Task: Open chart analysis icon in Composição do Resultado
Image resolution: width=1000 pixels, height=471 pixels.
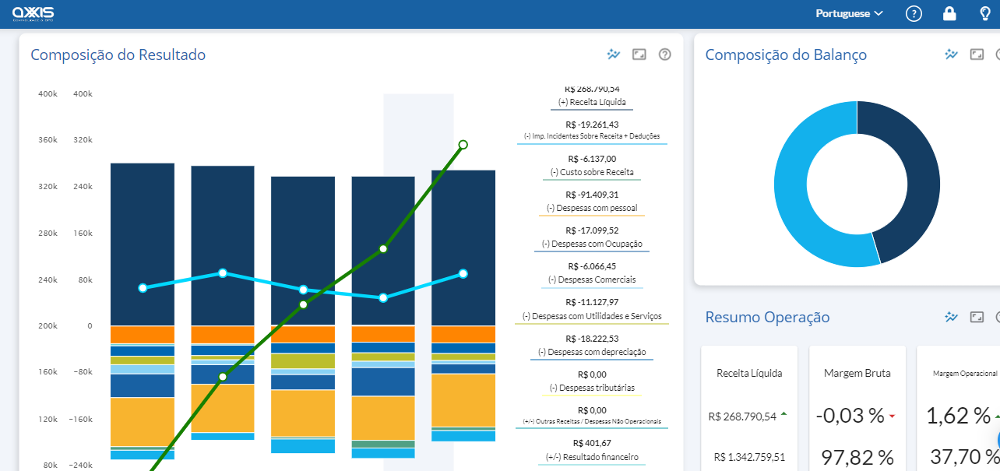Action: coord(614,54)
